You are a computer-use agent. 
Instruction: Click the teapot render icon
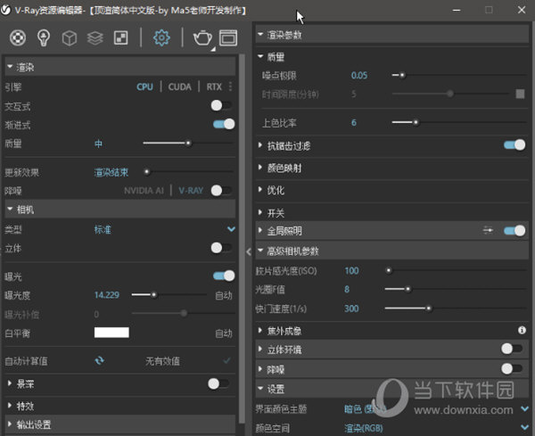pos(202,37)
